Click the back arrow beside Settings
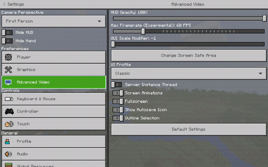Viewport: 268px width, 167px height. pos(4,4)
